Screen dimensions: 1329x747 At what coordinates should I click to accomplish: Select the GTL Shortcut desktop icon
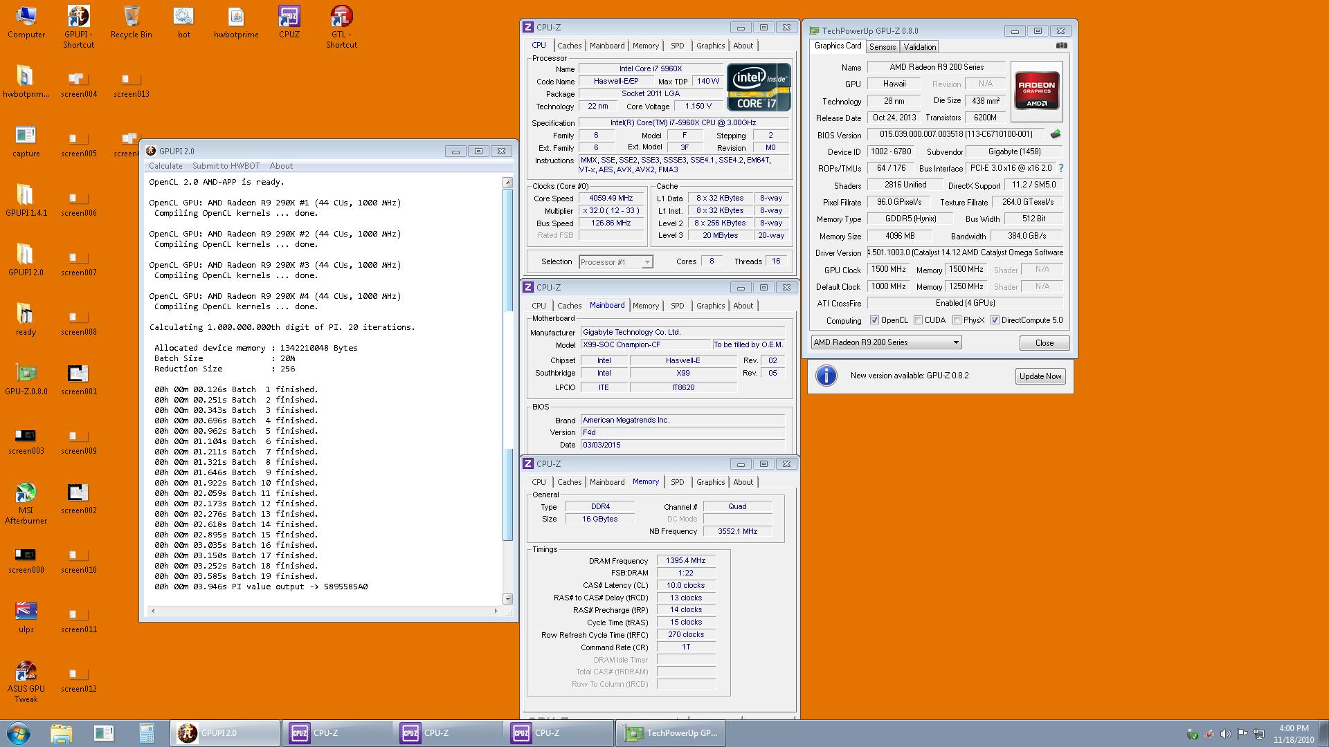coord(341,28)
